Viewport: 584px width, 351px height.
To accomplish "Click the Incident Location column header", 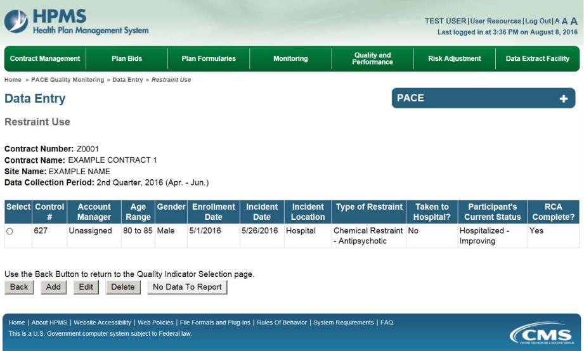I will (308, 212).
